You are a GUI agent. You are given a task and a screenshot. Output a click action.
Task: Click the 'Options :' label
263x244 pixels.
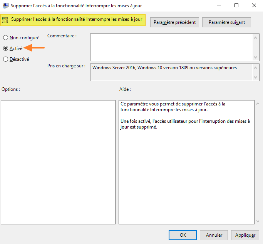(11, 89)
